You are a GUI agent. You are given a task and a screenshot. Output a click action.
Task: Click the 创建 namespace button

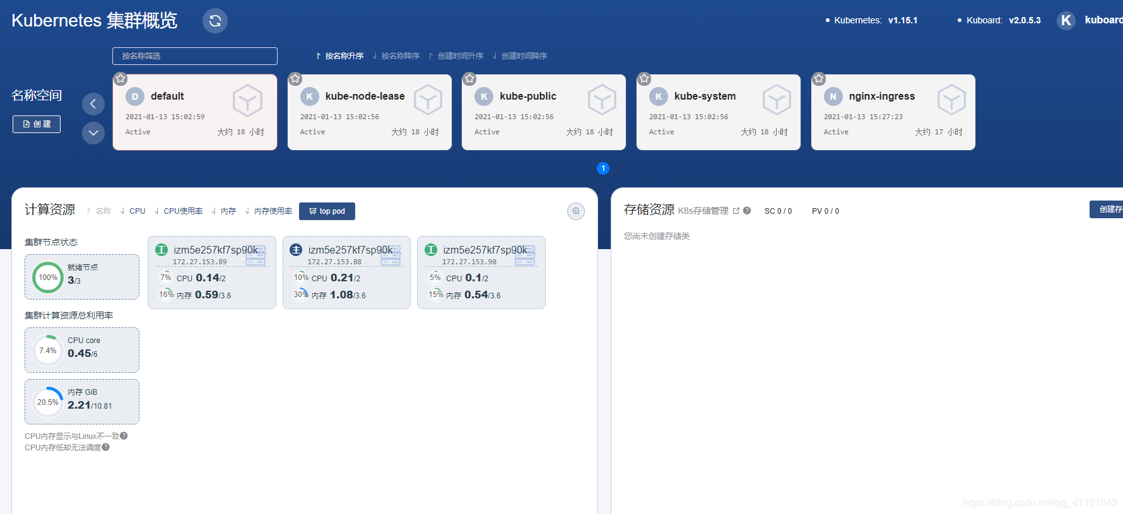coord(37,124)
